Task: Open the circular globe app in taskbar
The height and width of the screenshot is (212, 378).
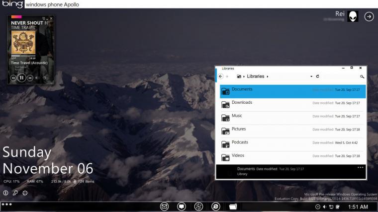Action: pos(198,207)
